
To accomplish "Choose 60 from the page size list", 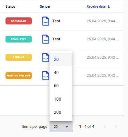I will coord(61,86).
